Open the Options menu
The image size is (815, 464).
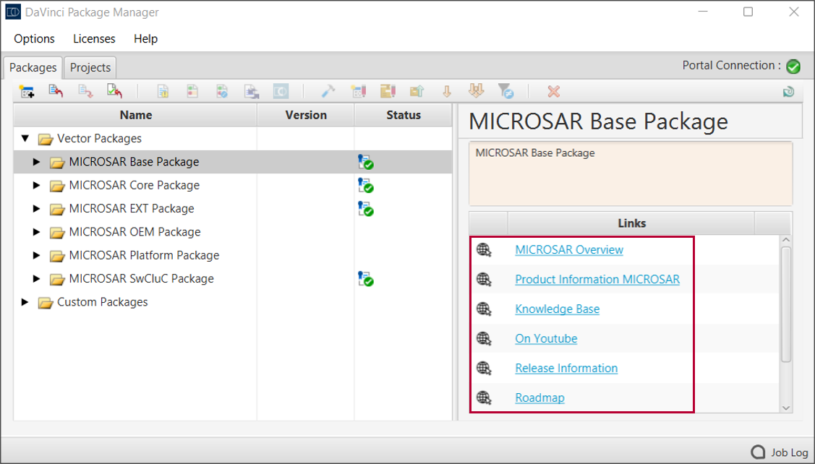pyautogui.click(x=34, y=39)
